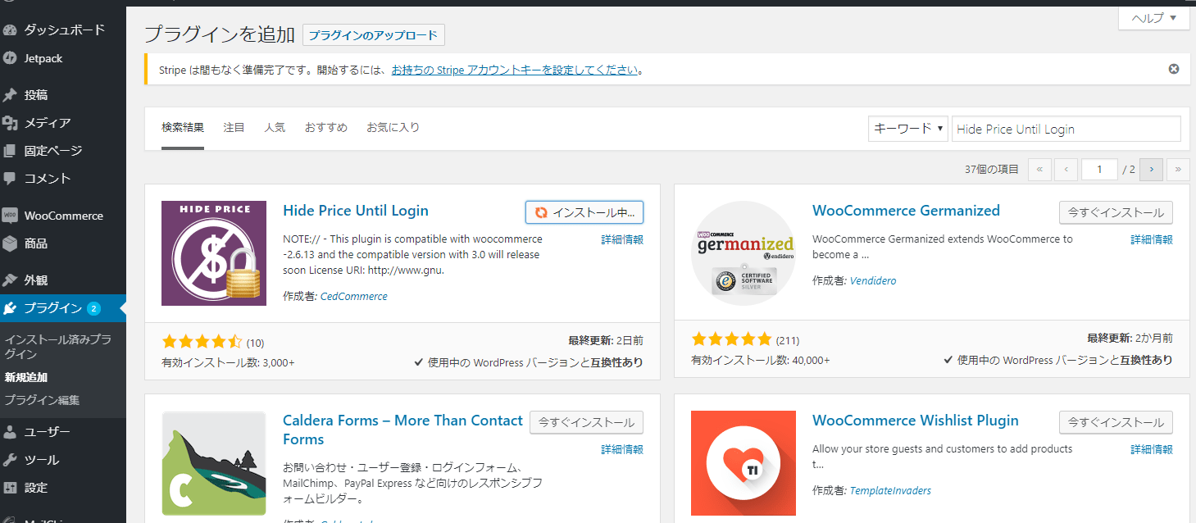Image resolution: width=1196 pixels, height=523 pixels.
Task: Open the CedCommerce author link
Action: 354,297
